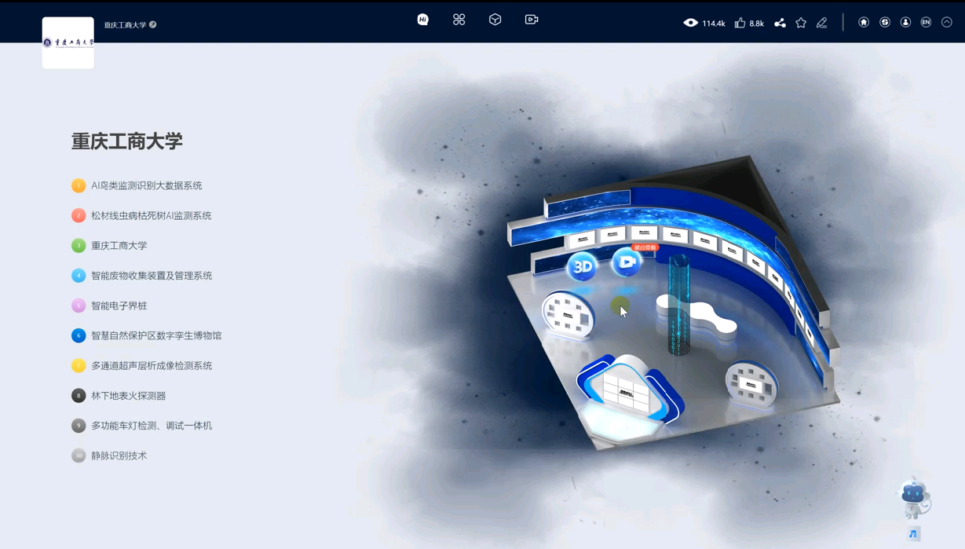Click the robot monkey assistant mascot
Image resolution: width=965 pixels, height=549 pixels.
point(913,498)
